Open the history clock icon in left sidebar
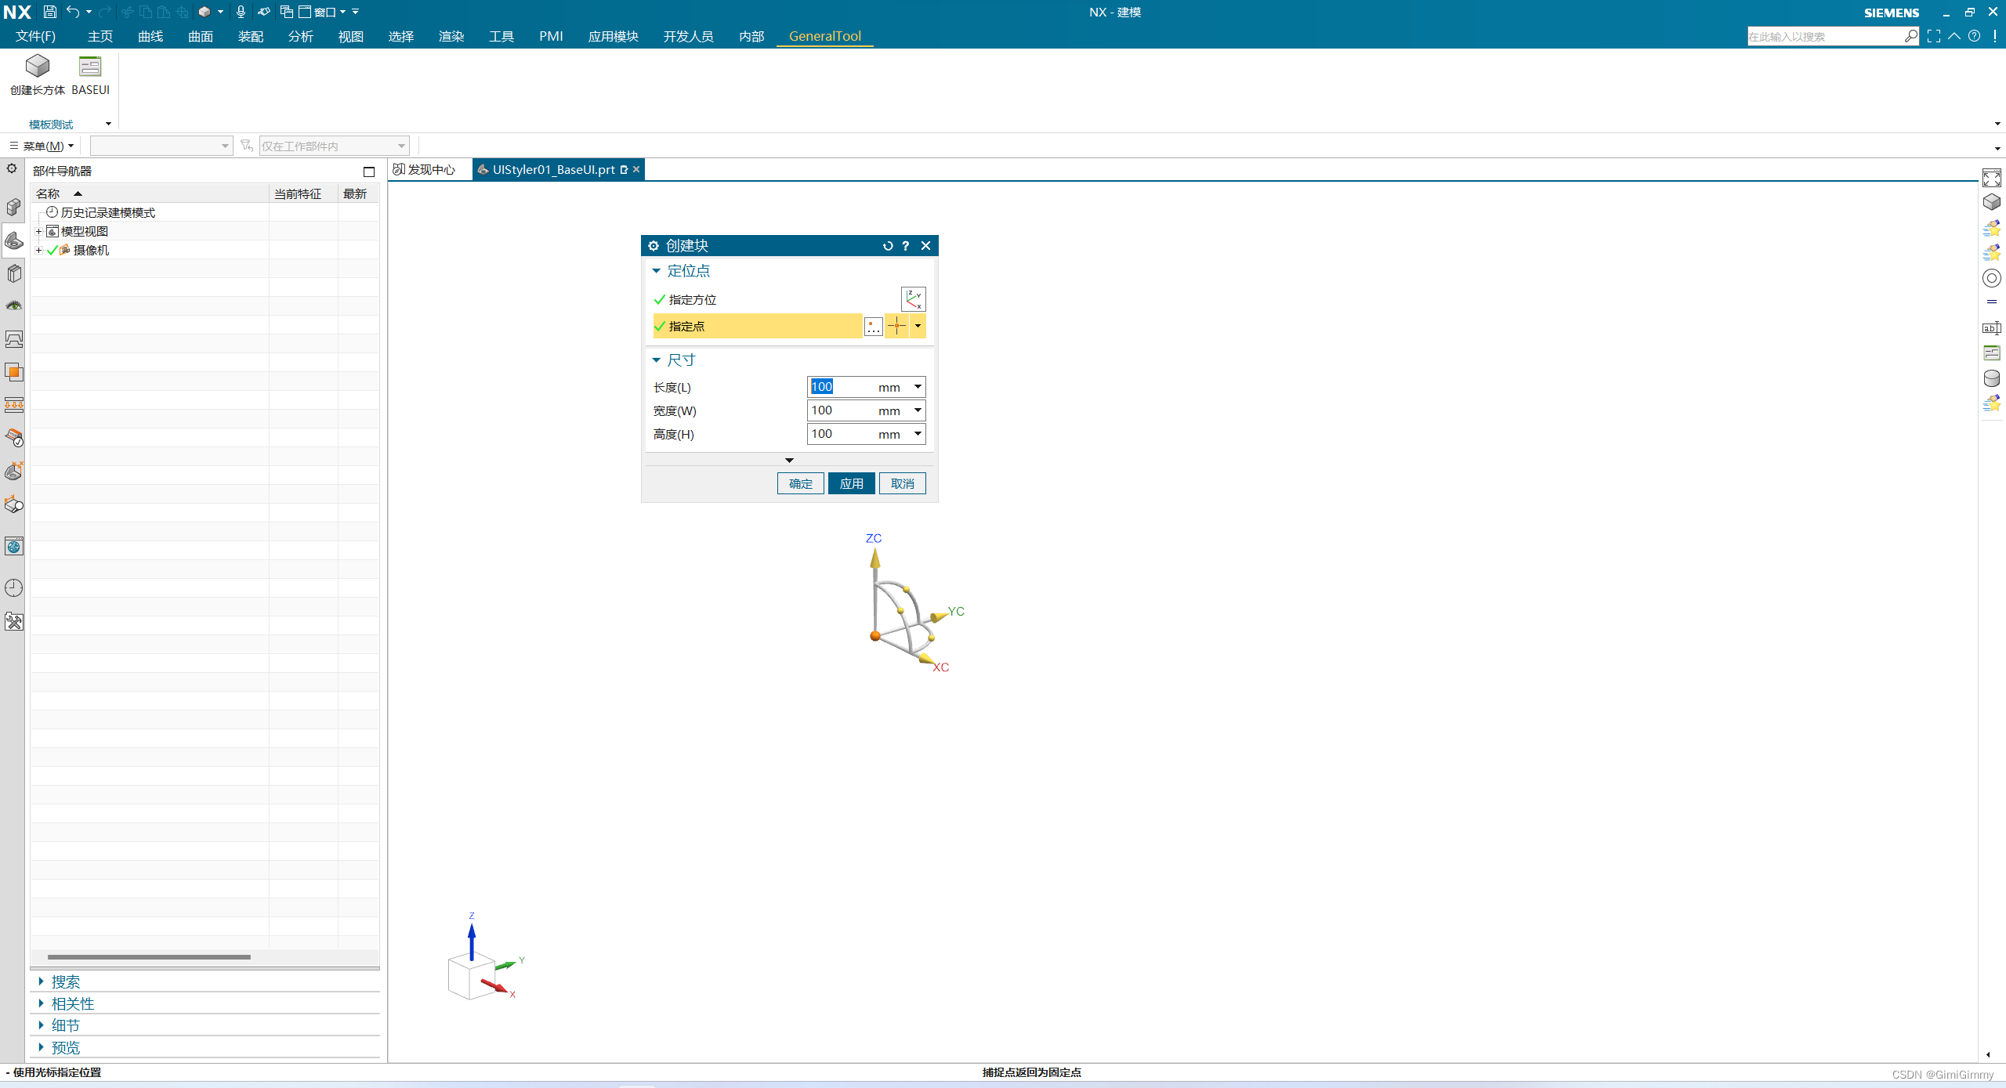The height and width of the screenshot is (1088, 2006). (14, 588)
